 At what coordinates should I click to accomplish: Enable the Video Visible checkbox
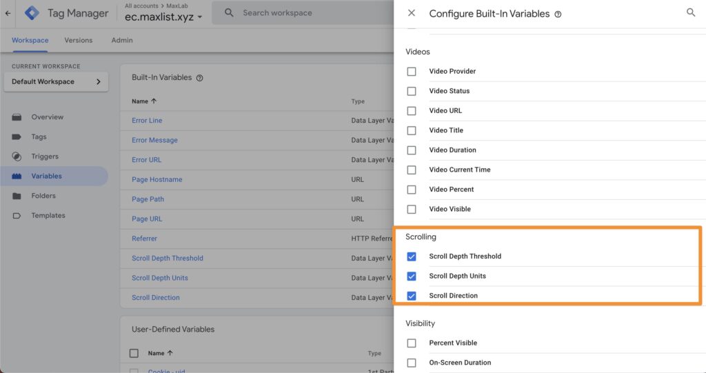[412, 209]
